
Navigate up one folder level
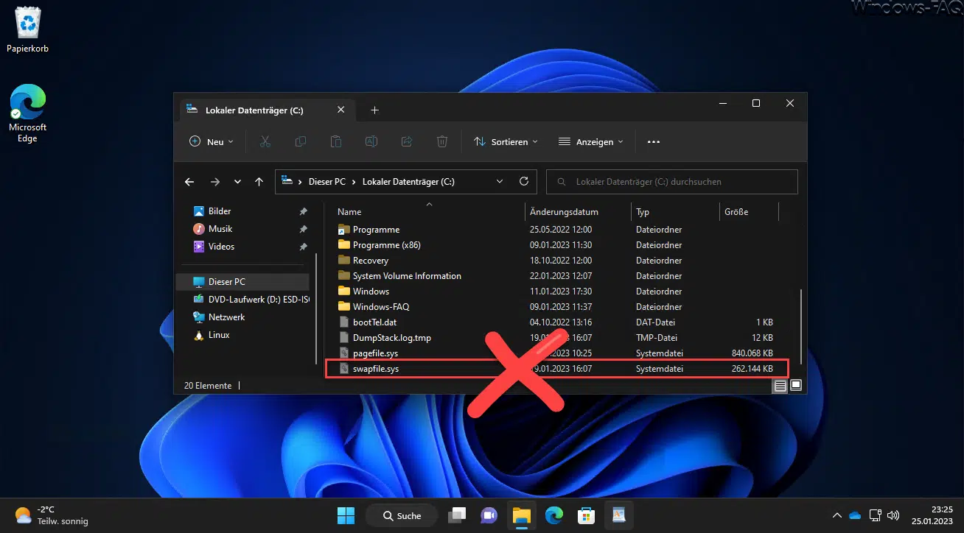point(259,181)
